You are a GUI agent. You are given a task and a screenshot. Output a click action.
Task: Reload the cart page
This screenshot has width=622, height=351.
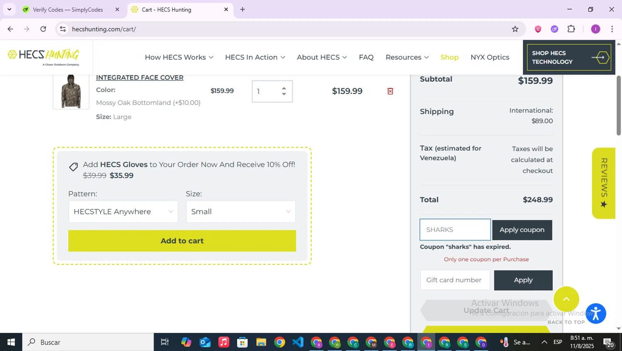(43, 29)
